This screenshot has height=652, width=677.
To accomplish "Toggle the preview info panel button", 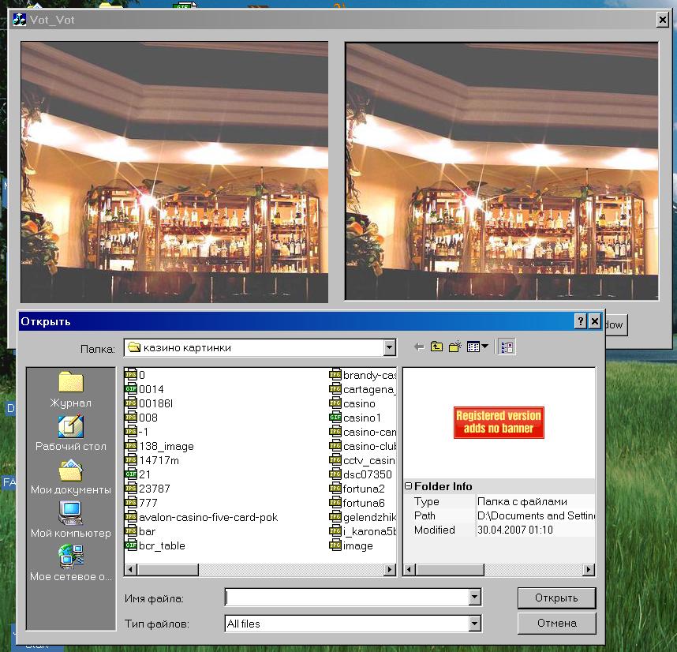I will [x=507, y=347].
